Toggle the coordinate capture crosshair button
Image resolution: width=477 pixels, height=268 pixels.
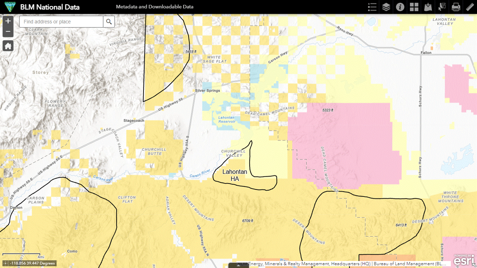click(6, 263)
